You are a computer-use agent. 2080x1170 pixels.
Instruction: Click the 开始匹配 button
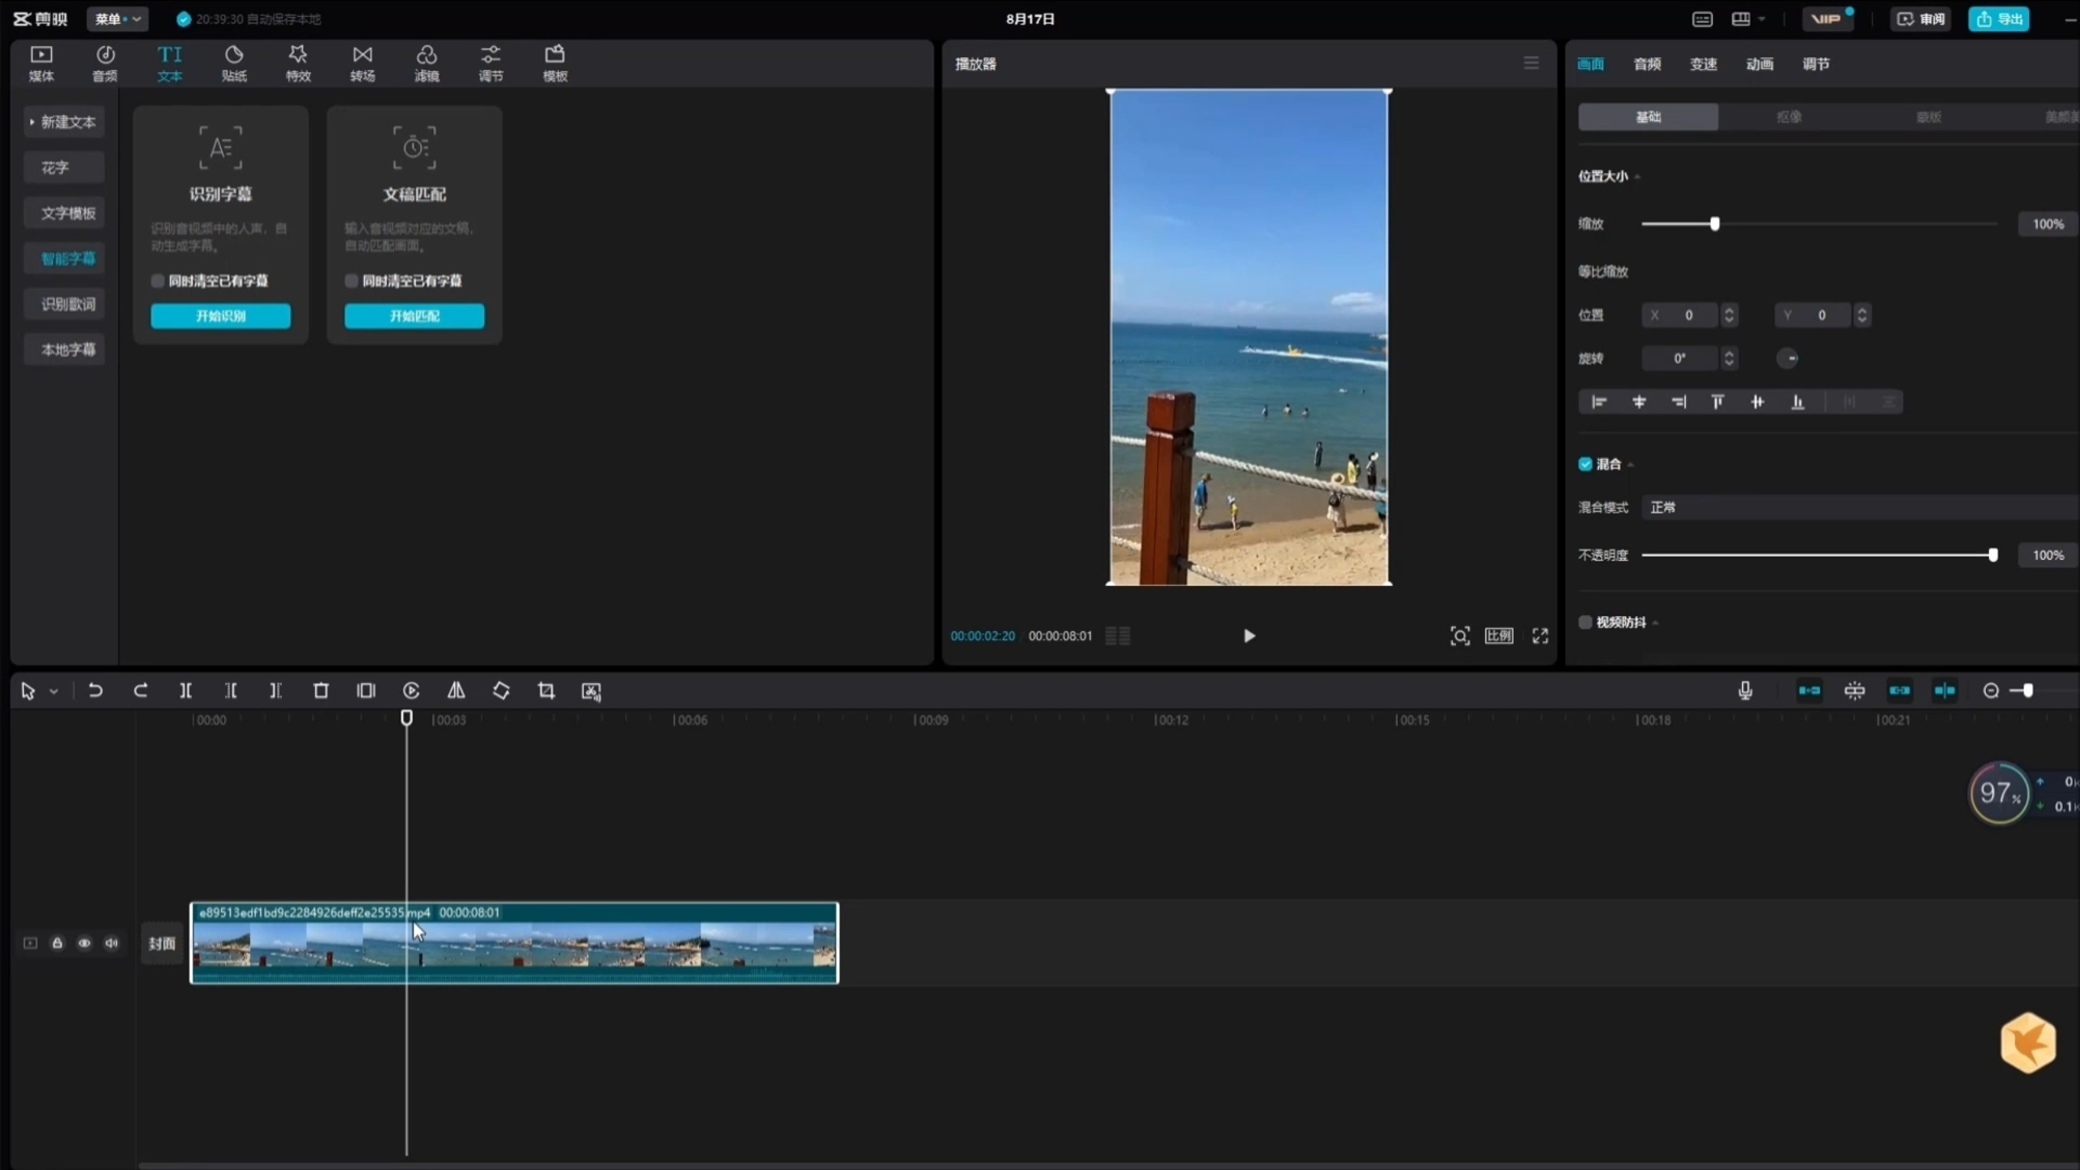(x=414, y=315)
